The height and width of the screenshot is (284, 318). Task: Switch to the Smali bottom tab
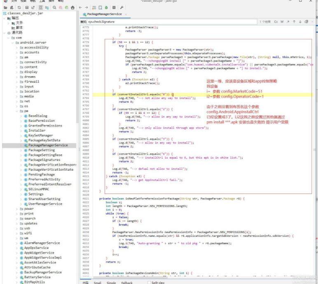(x=97, y=283)
